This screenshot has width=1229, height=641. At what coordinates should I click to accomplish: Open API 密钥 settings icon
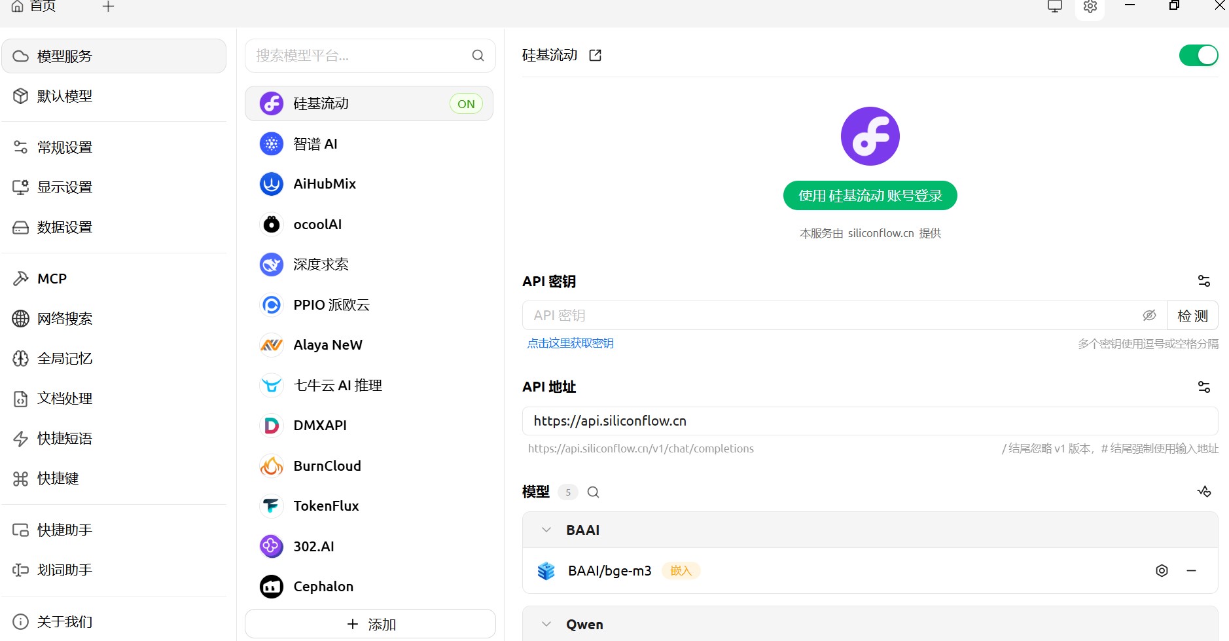point(1203,281)
